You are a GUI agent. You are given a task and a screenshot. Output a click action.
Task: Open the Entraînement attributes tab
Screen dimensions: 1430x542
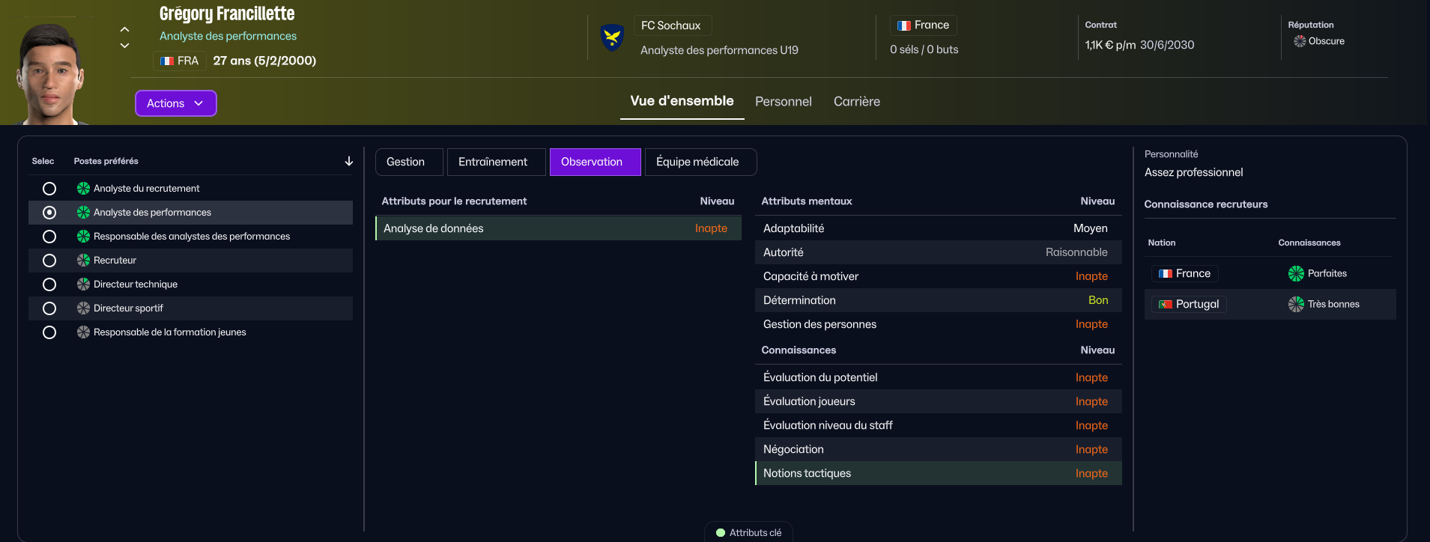[493, 162]
